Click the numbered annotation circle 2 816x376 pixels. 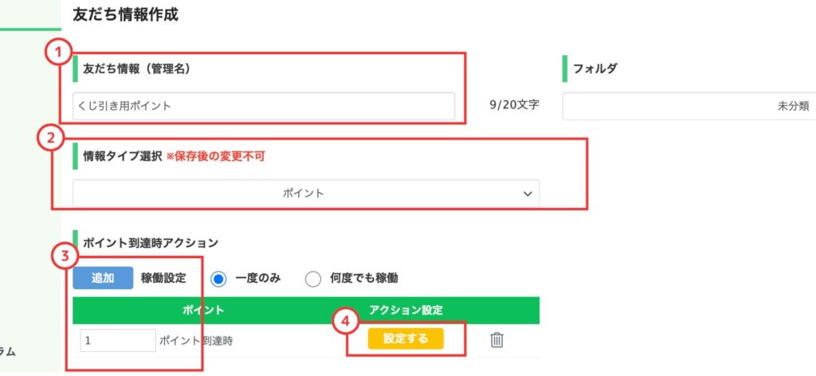coord(50,139)
